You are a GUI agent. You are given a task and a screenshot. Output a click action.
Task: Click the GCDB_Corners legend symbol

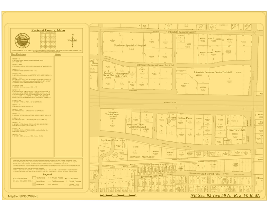pos(66,181)
